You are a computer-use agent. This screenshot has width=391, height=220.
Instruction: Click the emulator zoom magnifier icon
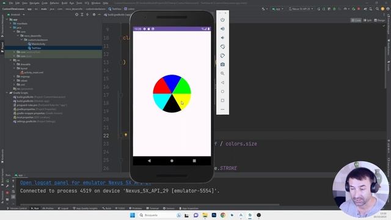coord(222,73)
